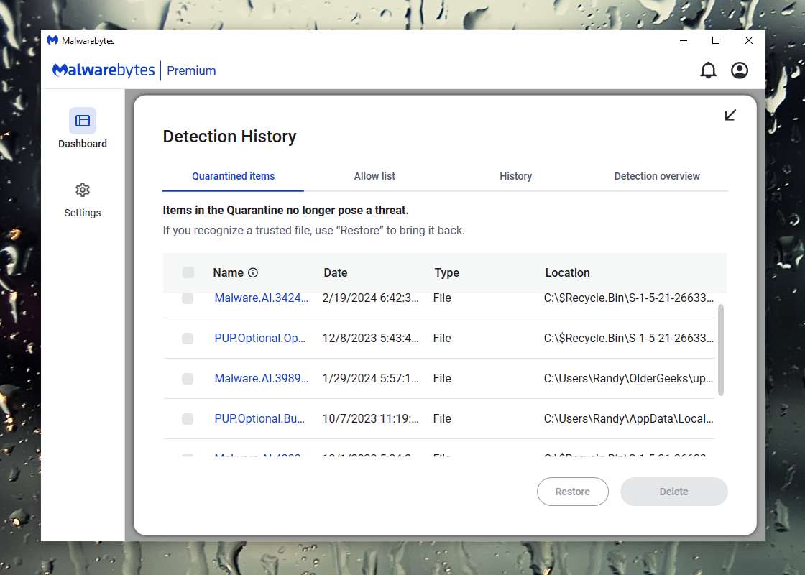The width and height of the screenshot is (805, 575).
Task: Click the info icon beside Name
Action: 252,272
